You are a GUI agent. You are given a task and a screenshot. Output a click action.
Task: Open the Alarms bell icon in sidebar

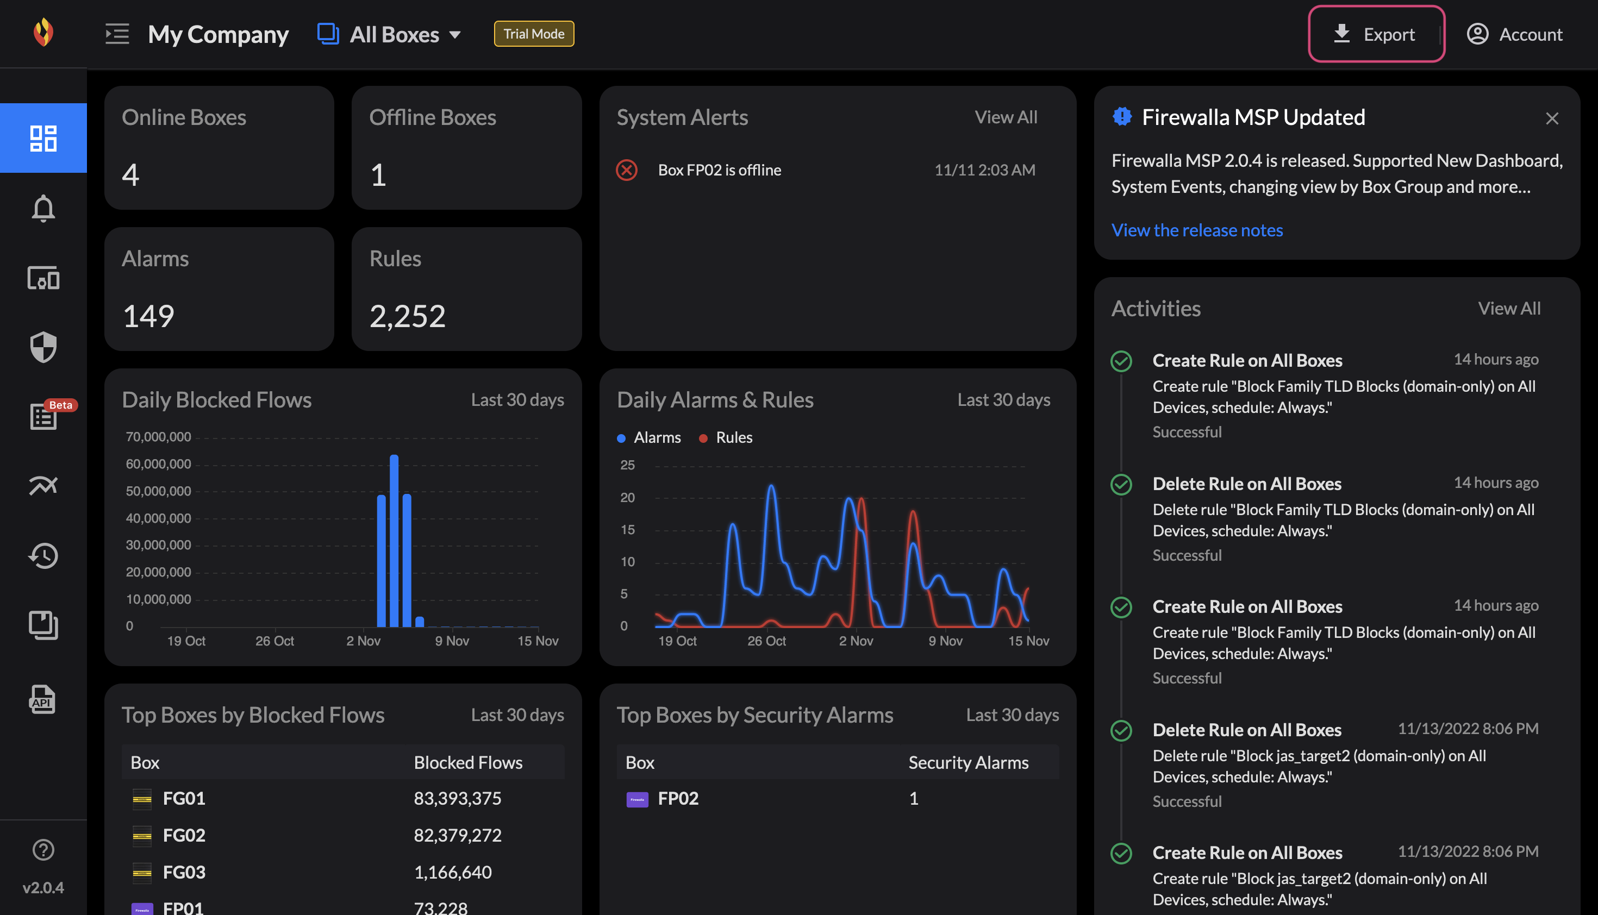coord(43,208)
